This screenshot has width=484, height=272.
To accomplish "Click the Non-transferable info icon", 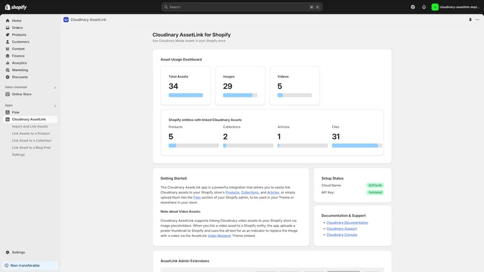I will [7, 265].
